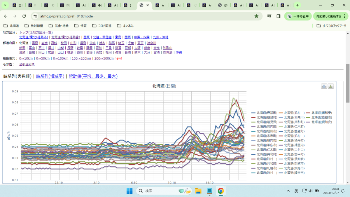Bookmark this page with the star icon
This screenshot has height=197, width=350.
pos(256,16)
